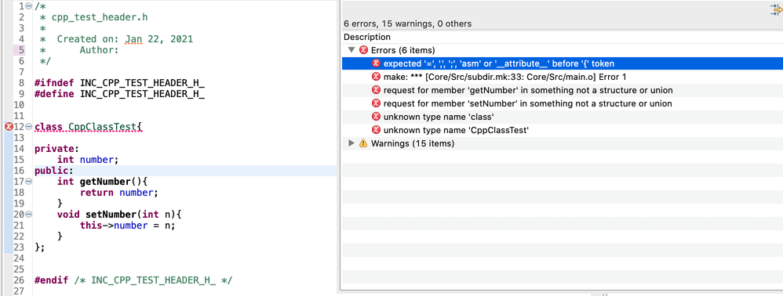Click the error marker on line 12
The width and height of the screenshot is (783, 296).
8,127
